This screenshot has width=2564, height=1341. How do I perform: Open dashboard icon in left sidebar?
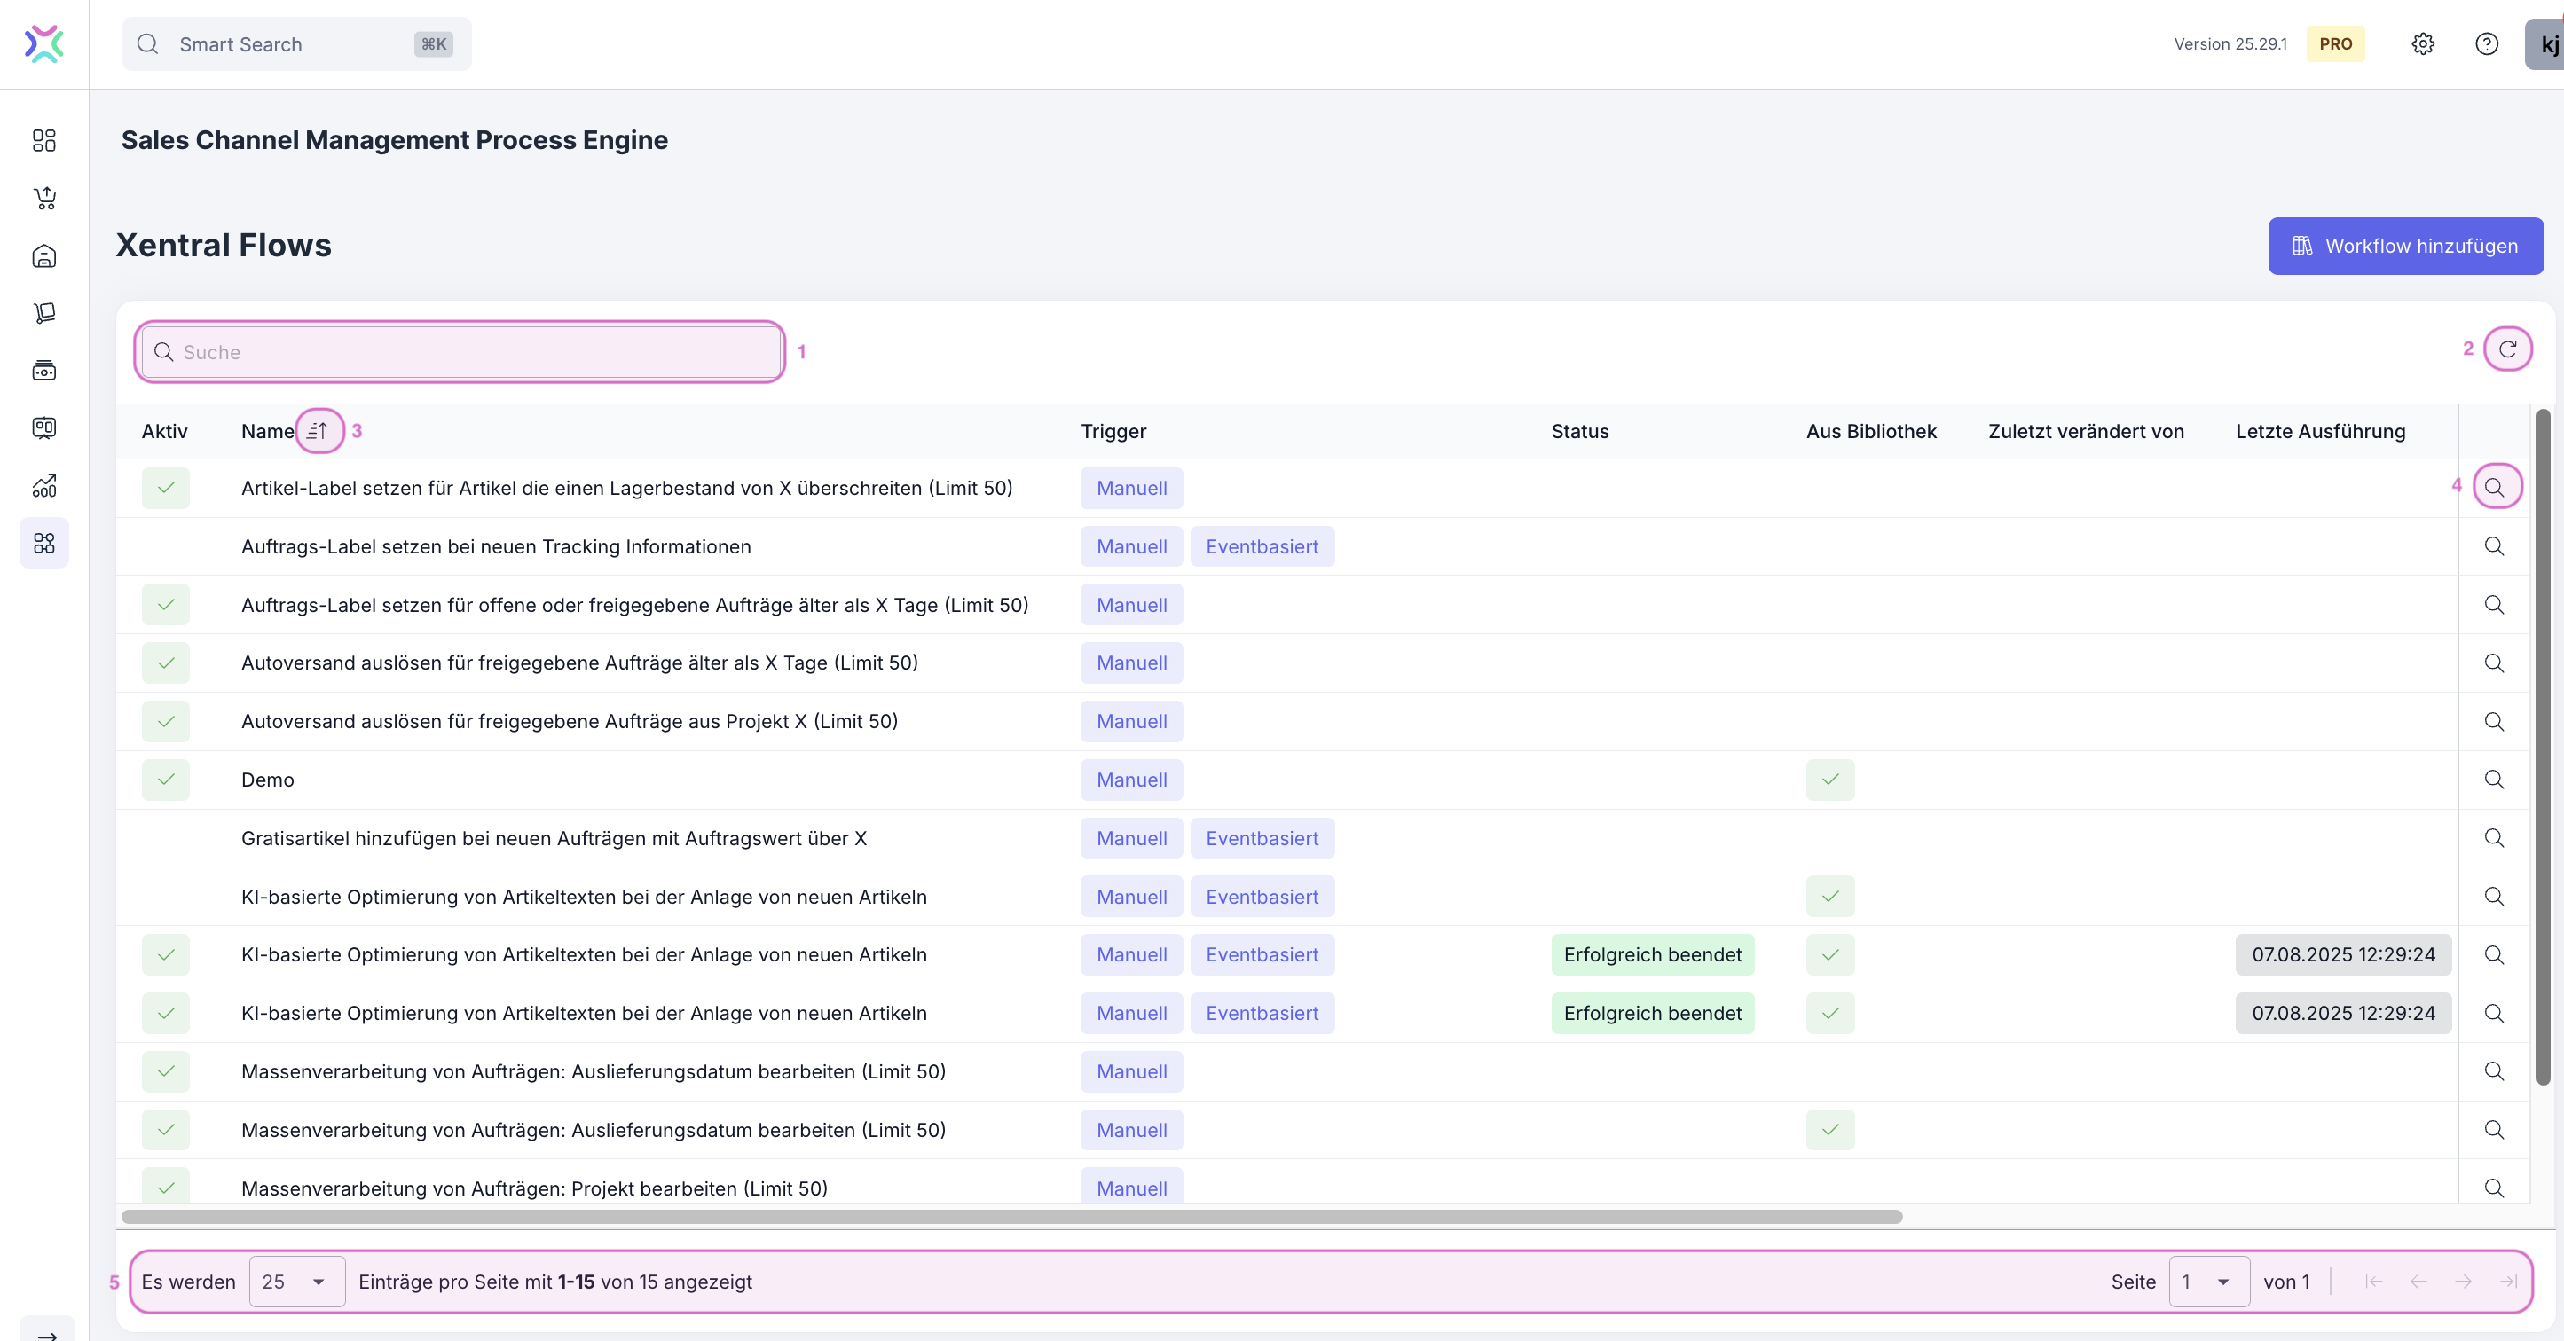(x=43, y=140)
